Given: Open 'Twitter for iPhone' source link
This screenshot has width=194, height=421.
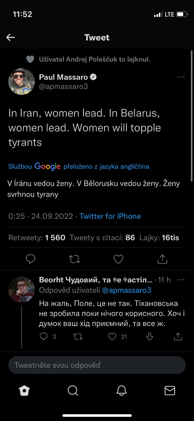Looking at the screenshot, I should pos(110,216).
